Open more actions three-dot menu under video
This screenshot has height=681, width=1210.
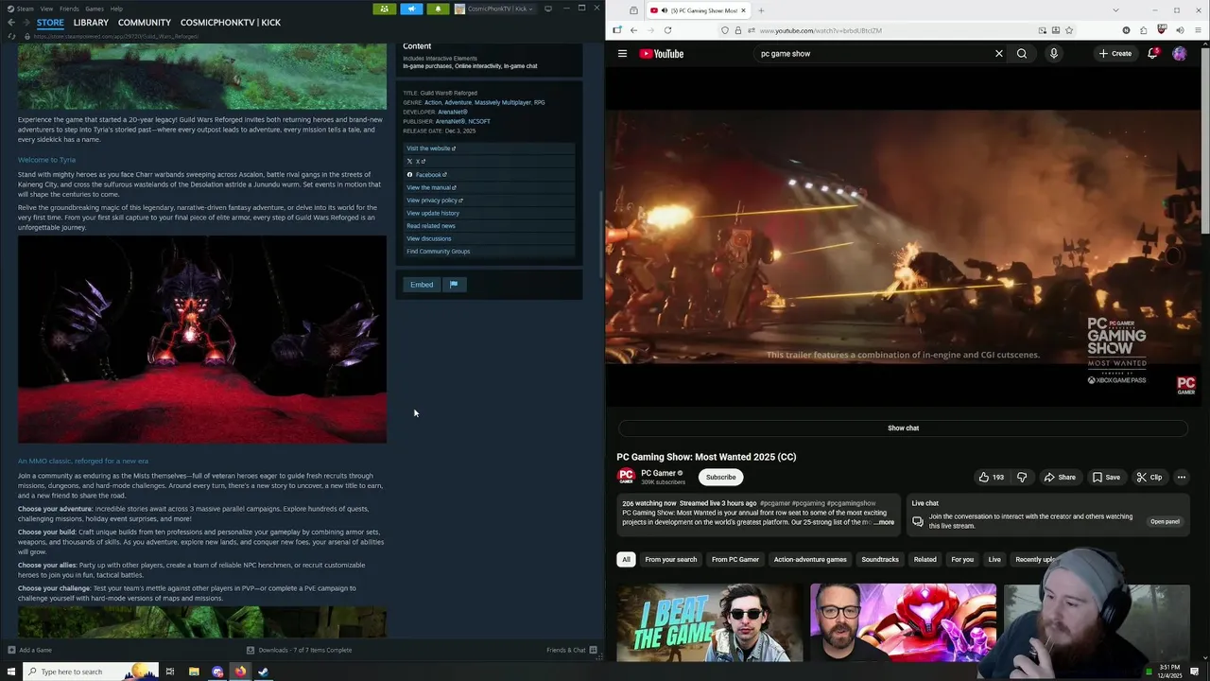pyautogui.click(x=1181, y=478)
